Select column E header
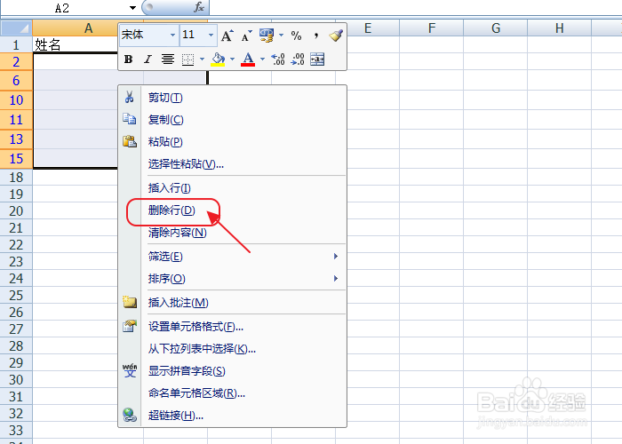622x444 pixels. point(367,28)
